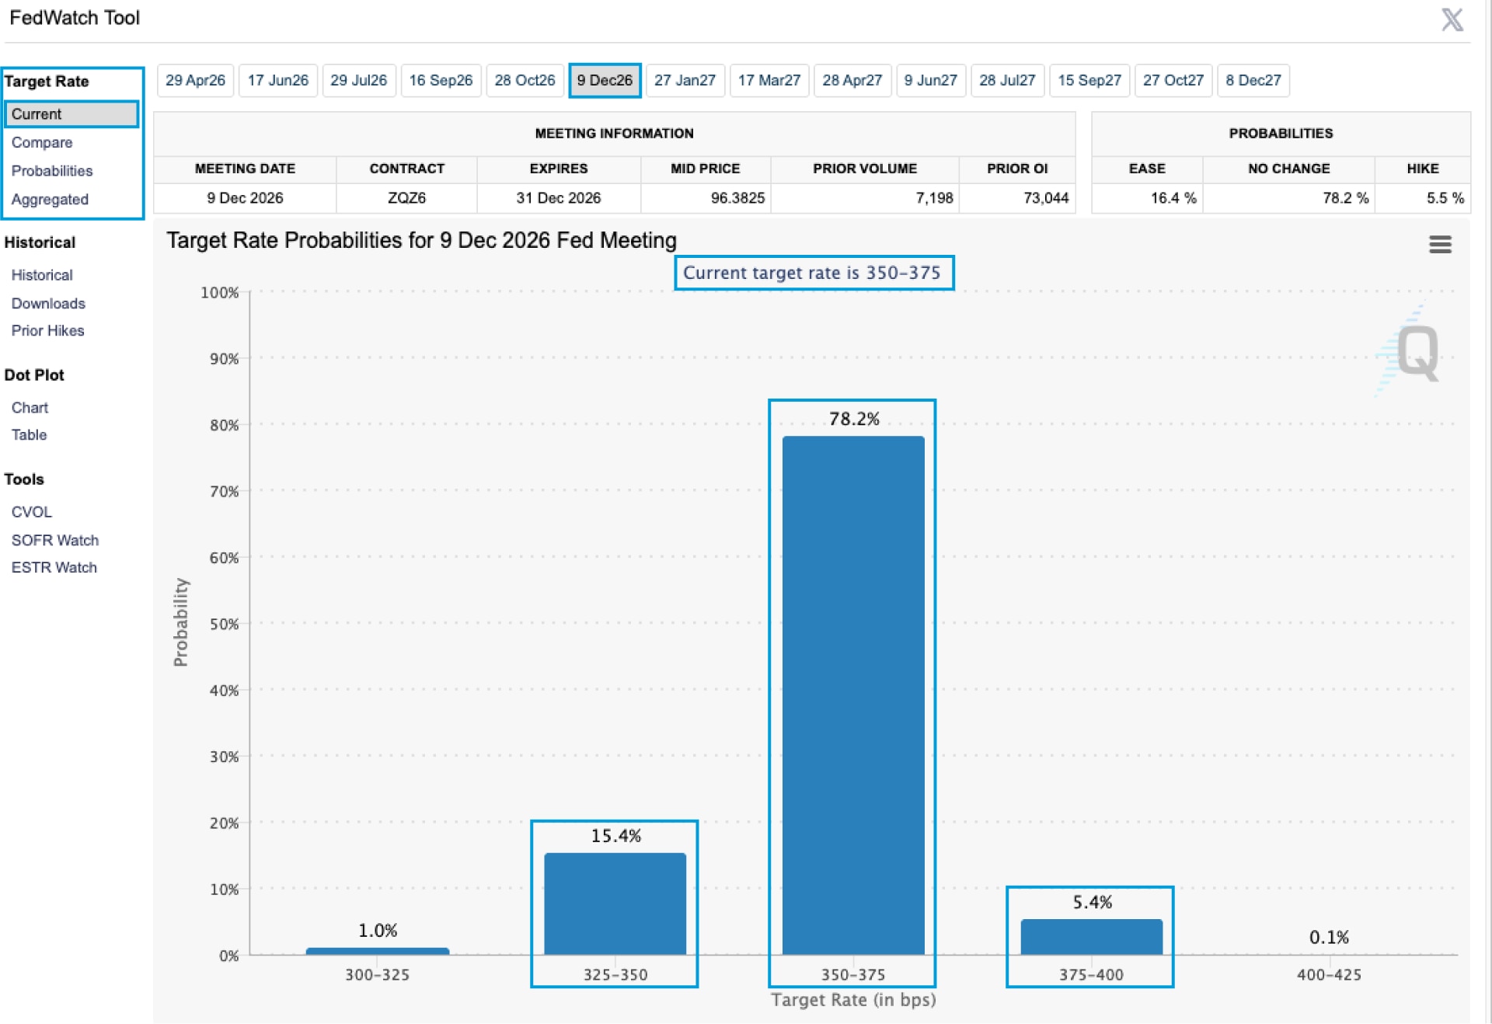Open the Compare view in sidebar
Viewport: 1492px width, 1024px height.
pyautogui.click(x=42, y=142)
